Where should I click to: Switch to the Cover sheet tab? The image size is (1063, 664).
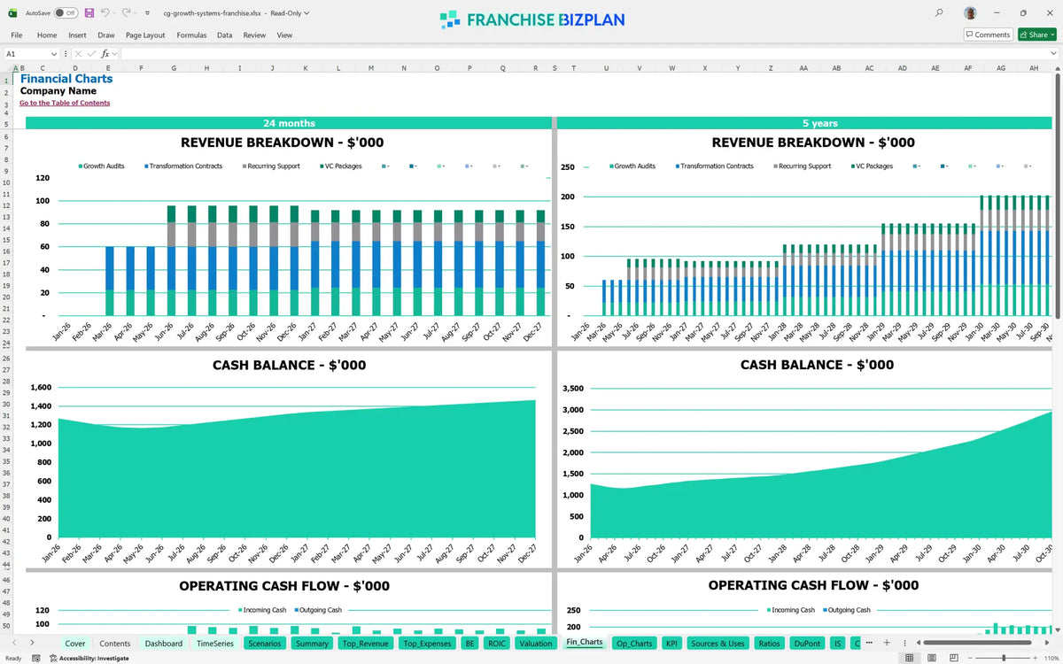coord(75,644)
